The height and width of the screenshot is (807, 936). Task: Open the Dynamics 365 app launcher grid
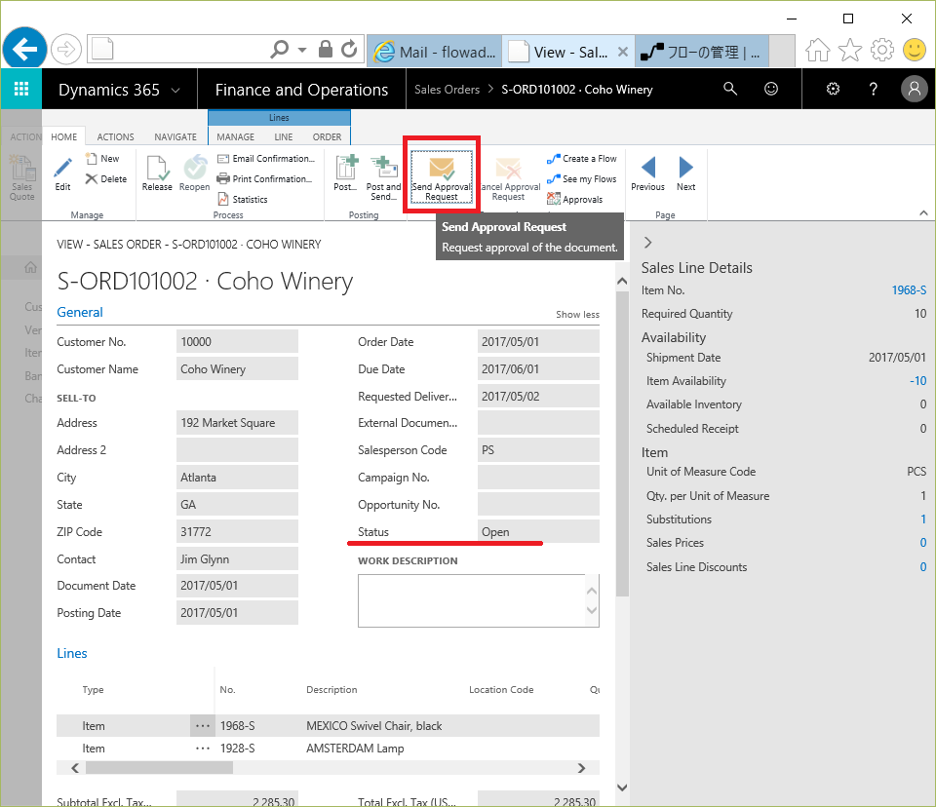pos(20,90)
